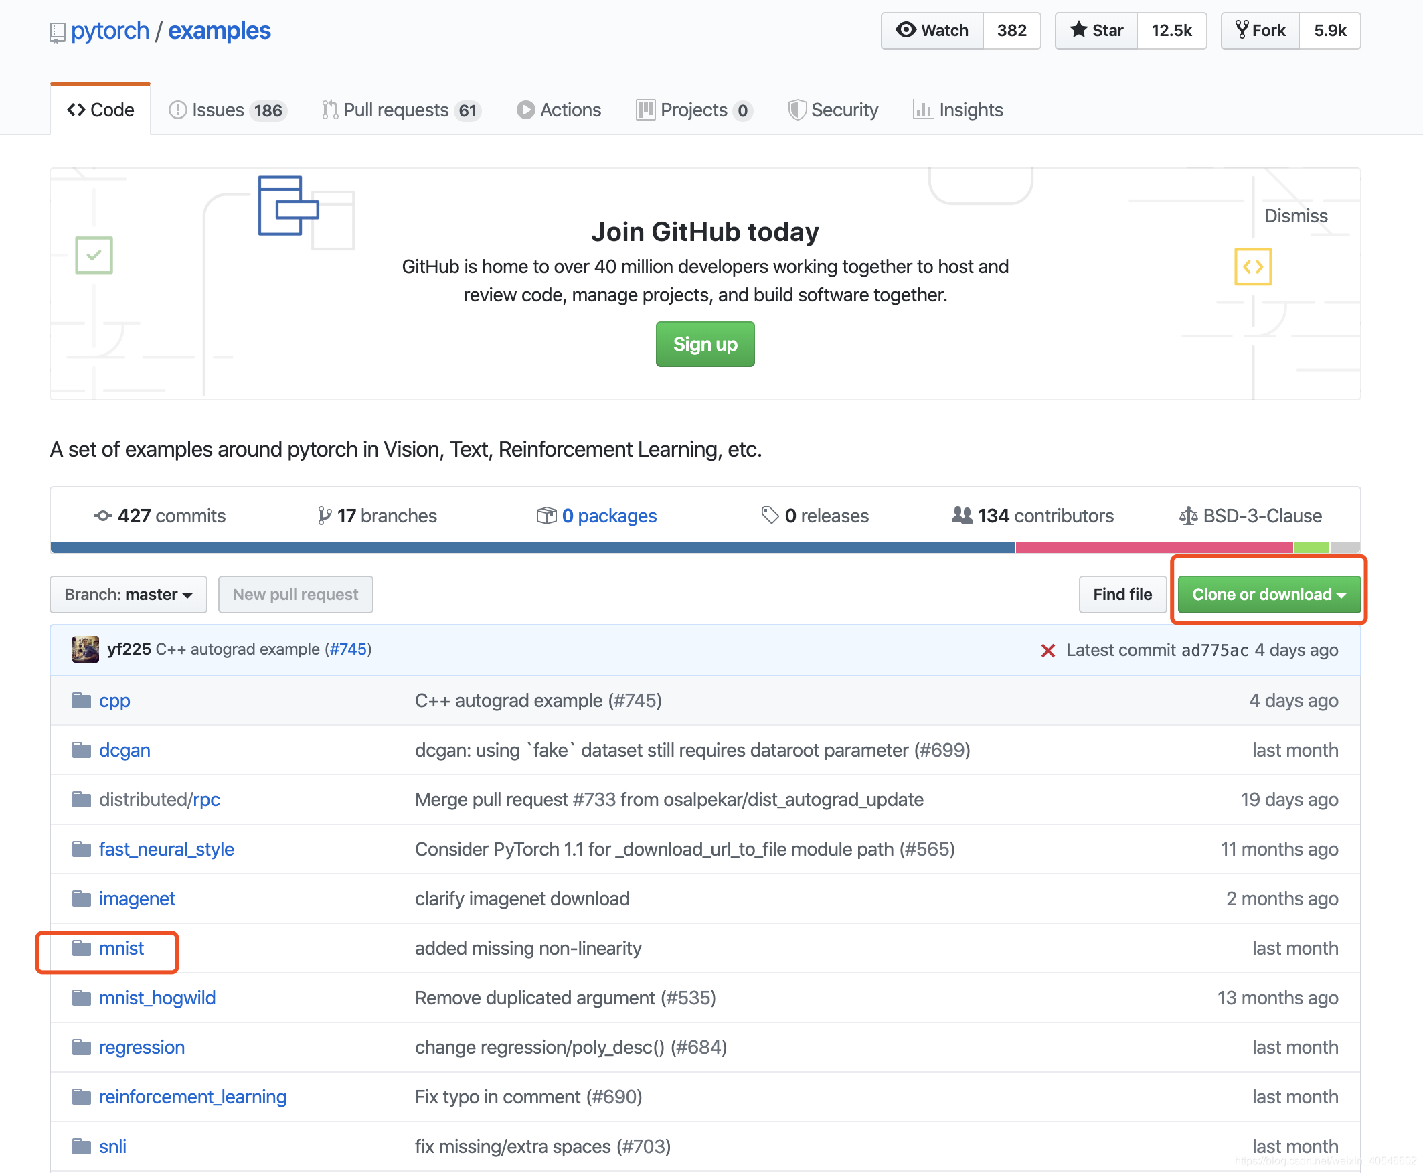Open the reinforcement_learning folder link
The width and height of the screenshot is (1423, 1173).
[x=193, y=1097]
